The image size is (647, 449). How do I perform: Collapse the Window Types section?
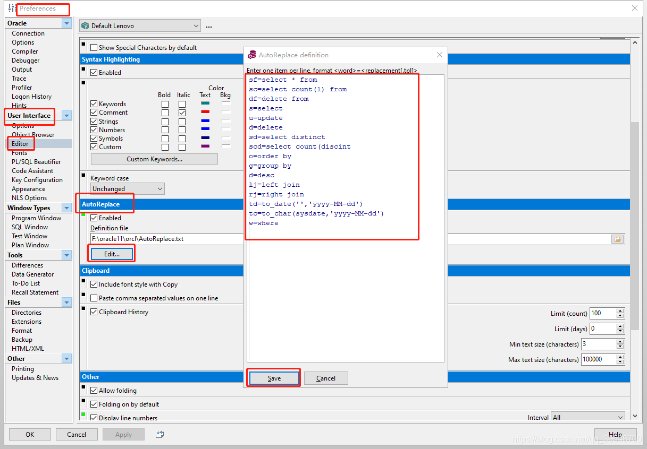[66, 208]
